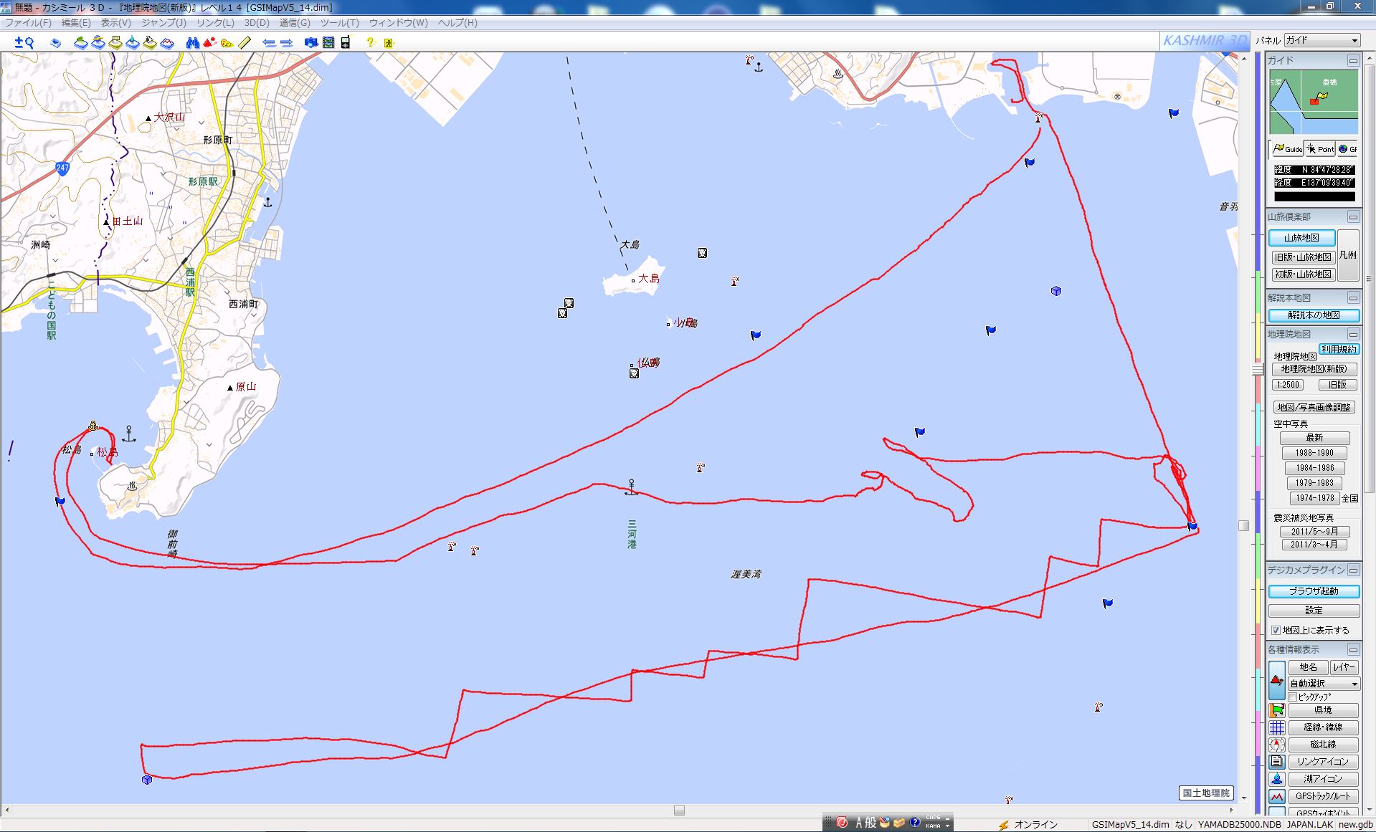The height and width of the screenshot is (832, 1376).
Task: Click the toolbar map icon with signboard
Action: pos(115,43)
